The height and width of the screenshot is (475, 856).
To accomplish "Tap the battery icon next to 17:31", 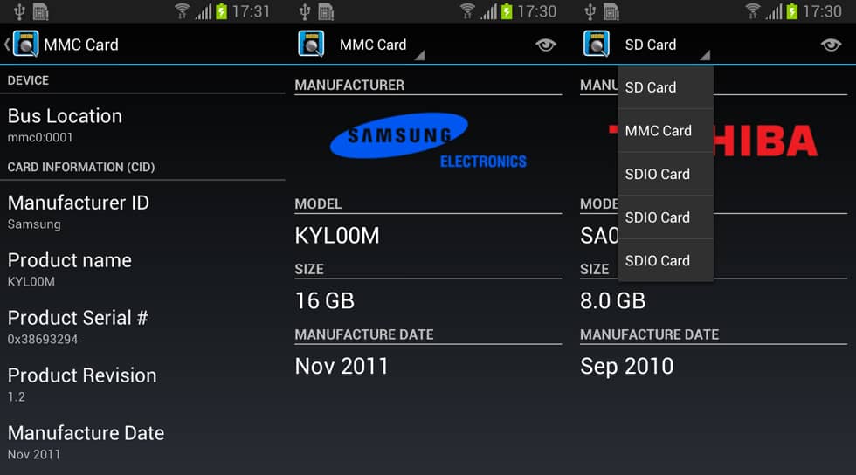I will (221, 11).
